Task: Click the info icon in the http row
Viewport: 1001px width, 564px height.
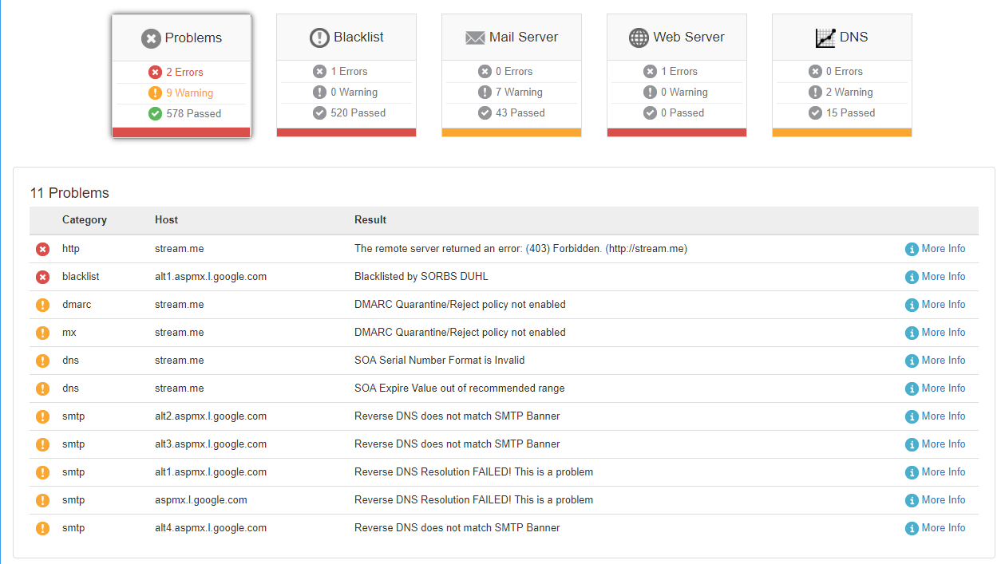Action: point(912,250)
